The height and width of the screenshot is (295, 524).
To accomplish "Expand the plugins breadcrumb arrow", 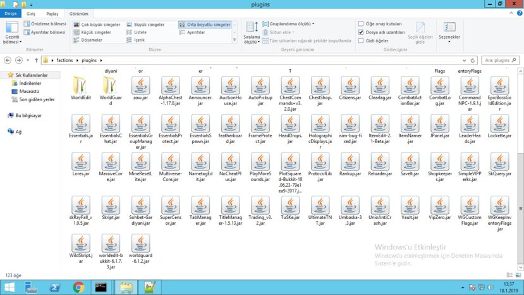I will pyautogui.click(x=101, y=60).
